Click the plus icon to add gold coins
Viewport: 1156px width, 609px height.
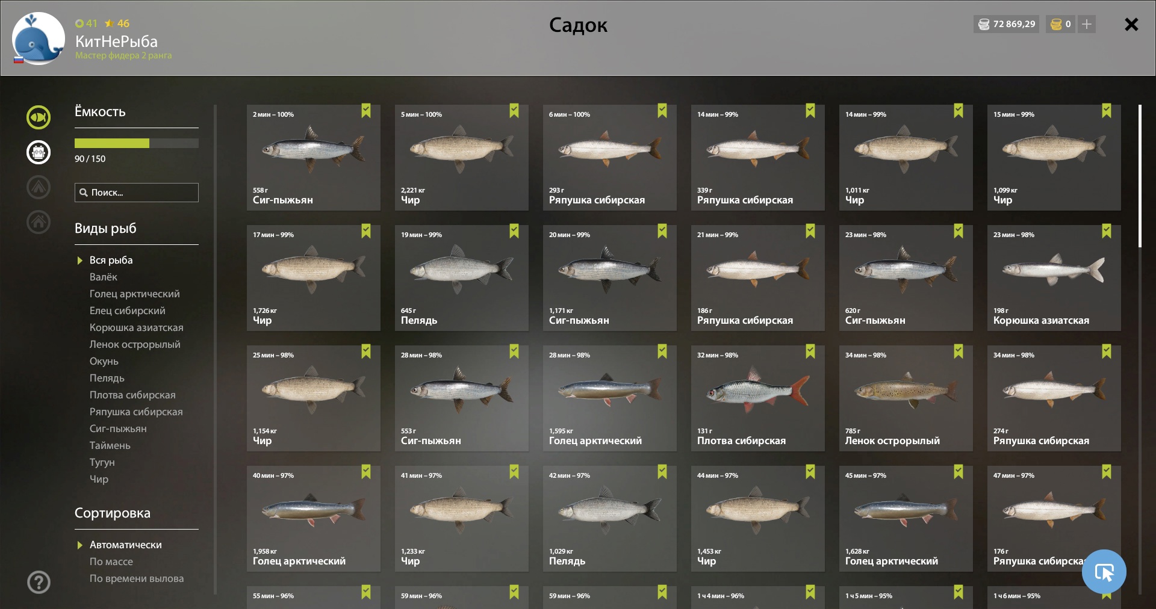(x=1087, y=24)
